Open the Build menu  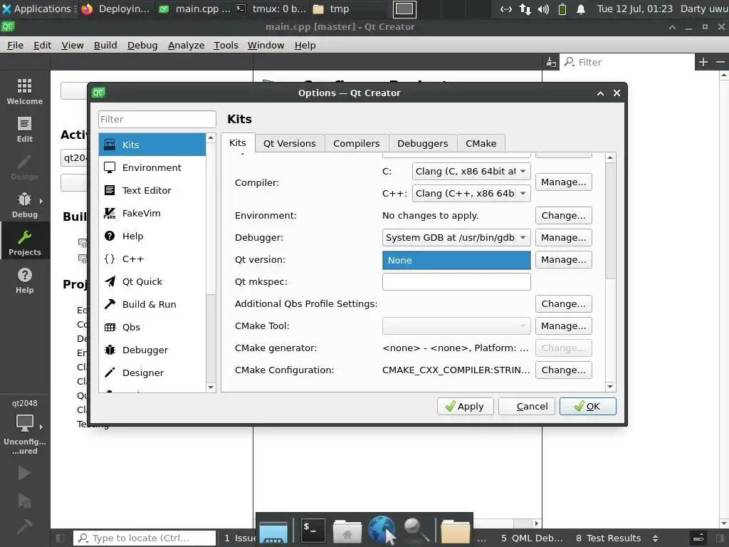[105, 45]
